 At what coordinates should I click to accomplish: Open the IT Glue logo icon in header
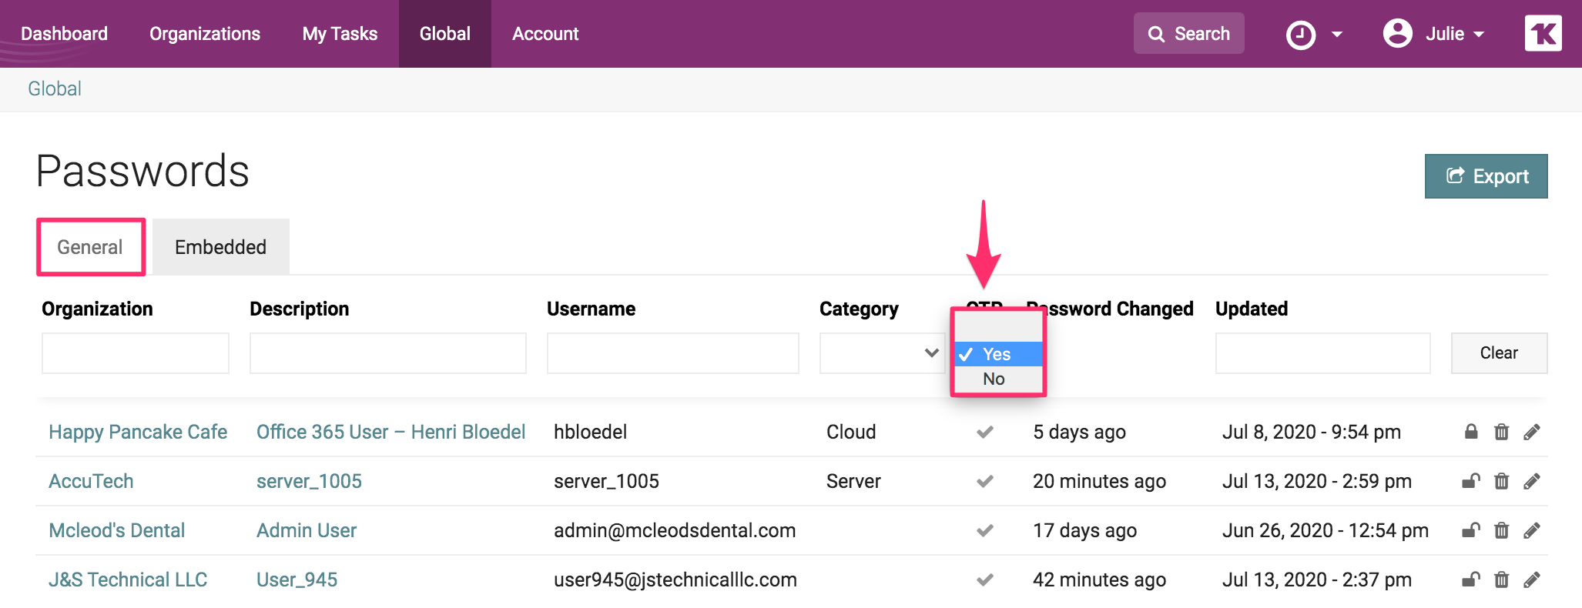click(1543, 34)
